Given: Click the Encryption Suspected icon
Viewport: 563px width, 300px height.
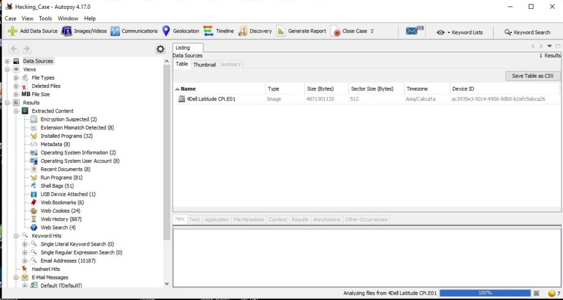Looking at the screenshot, I should [34, 119].
